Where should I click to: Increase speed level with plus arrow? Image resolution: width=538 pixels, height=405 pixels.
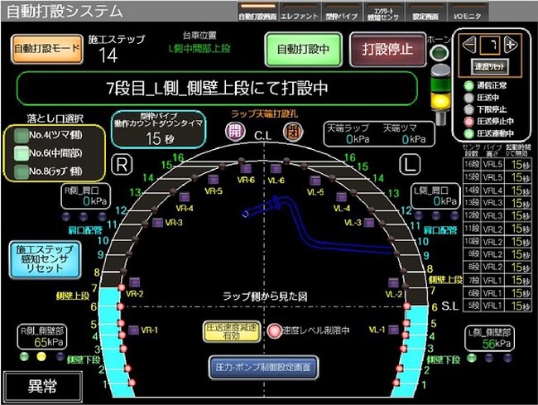511,45
